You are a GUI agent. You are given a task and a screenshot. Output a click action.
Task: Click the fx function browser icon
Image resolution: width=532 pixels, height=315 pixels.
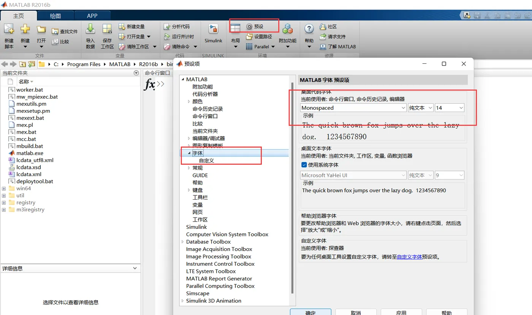pyautogui.click(x=149, y=85)
